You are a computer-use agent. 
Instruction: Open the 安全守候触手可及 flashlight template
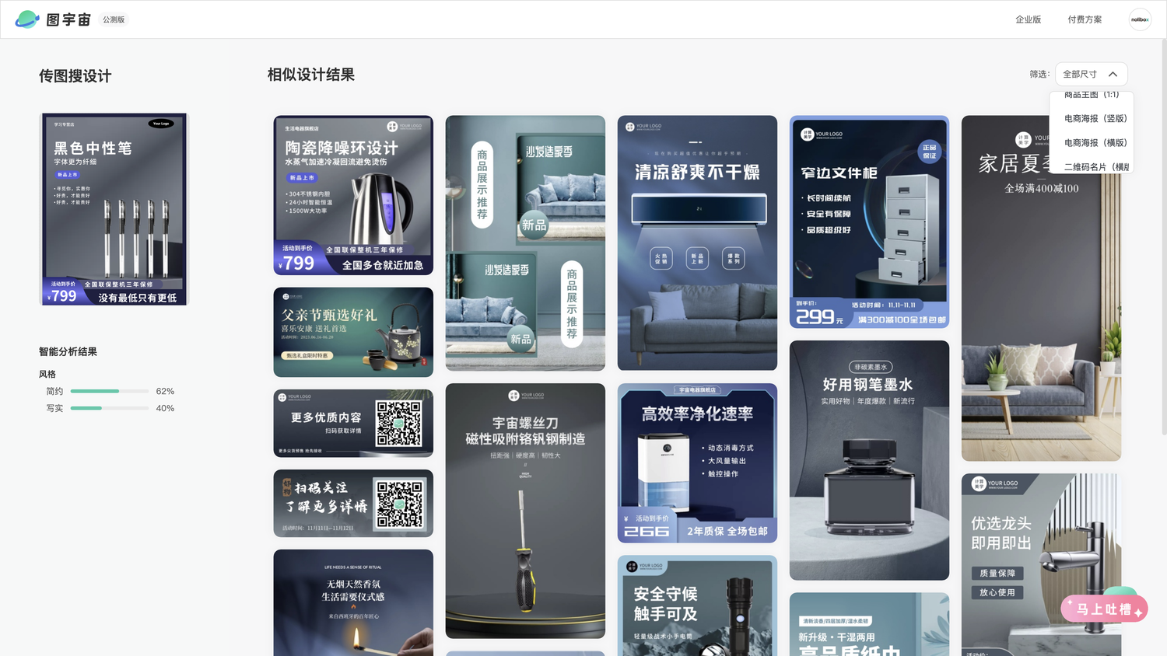click(x=697, y=605)
